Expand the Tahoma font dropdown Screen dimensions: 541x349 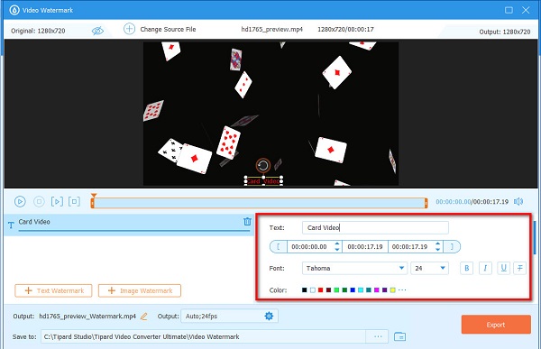coord(354,268)
